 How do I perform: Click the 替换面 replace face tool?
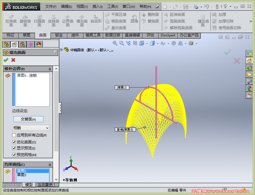tap(150, 21)
